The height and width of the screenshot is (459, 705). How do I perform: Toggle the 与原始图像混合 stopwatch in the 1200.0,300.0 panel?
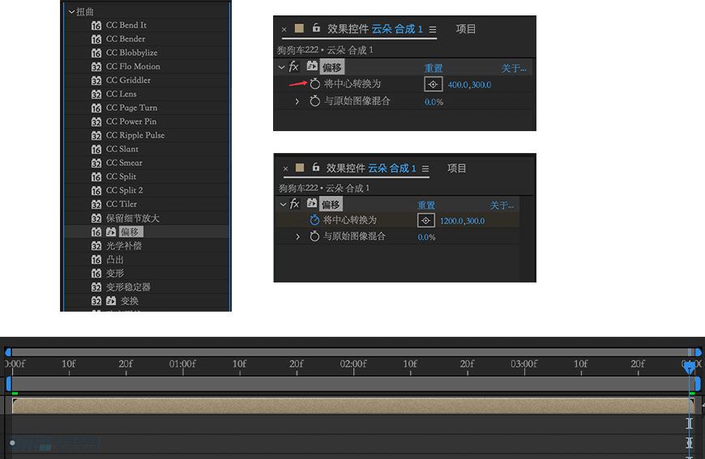[x=314, y=236]
